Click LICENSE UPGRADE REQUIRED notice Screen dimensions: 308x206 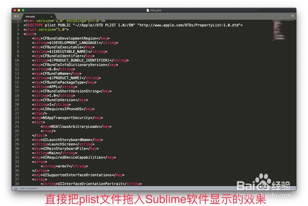click(276, 10)
